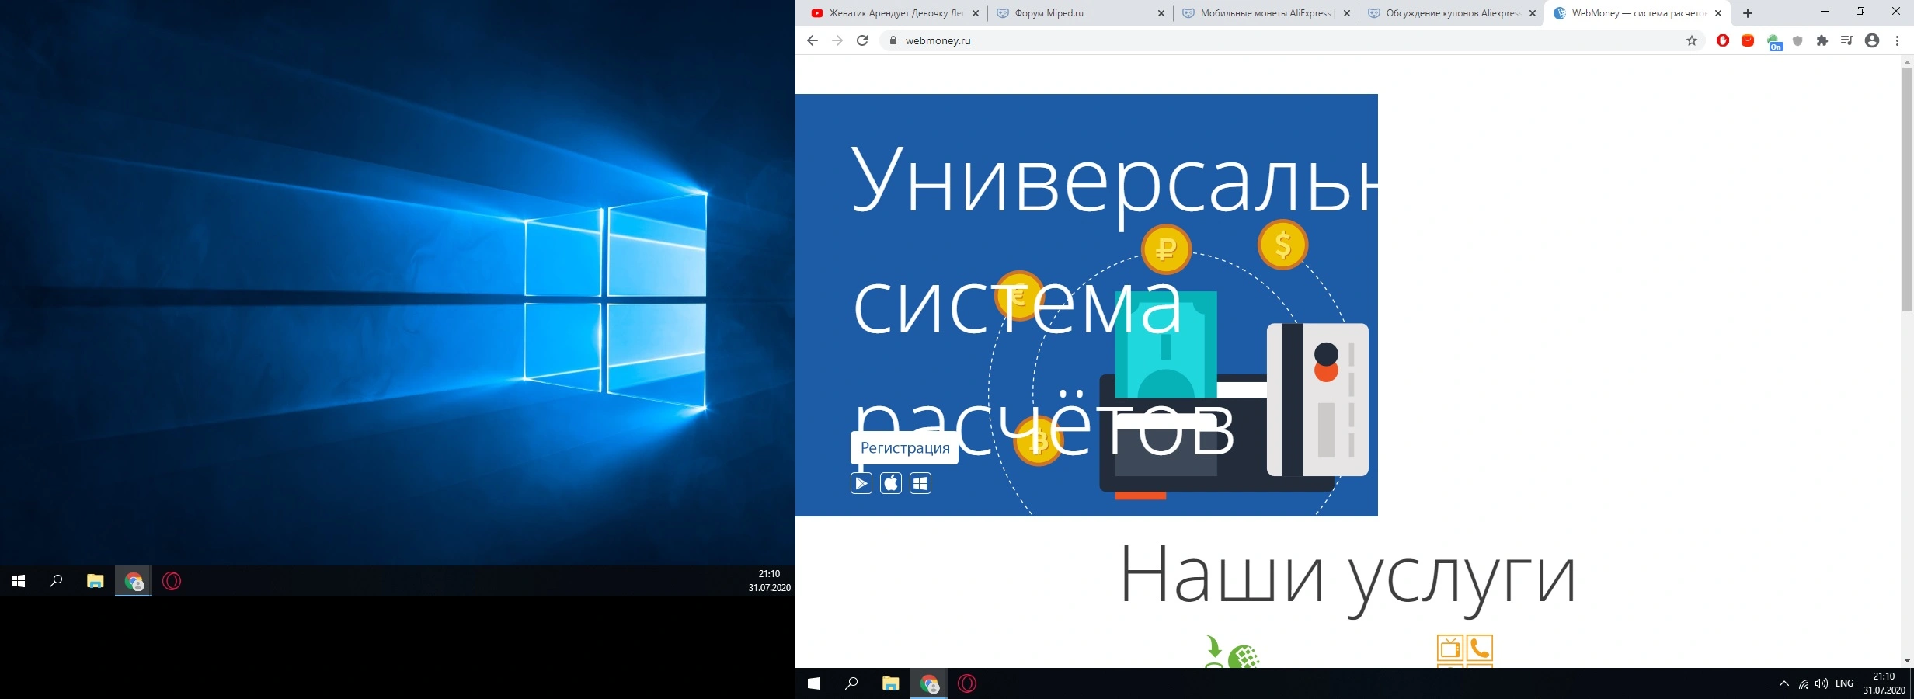The height and width of the screenshot is (699, 1914).
Task: Open the gray shield extension
Action: [x=1797, y=40]
